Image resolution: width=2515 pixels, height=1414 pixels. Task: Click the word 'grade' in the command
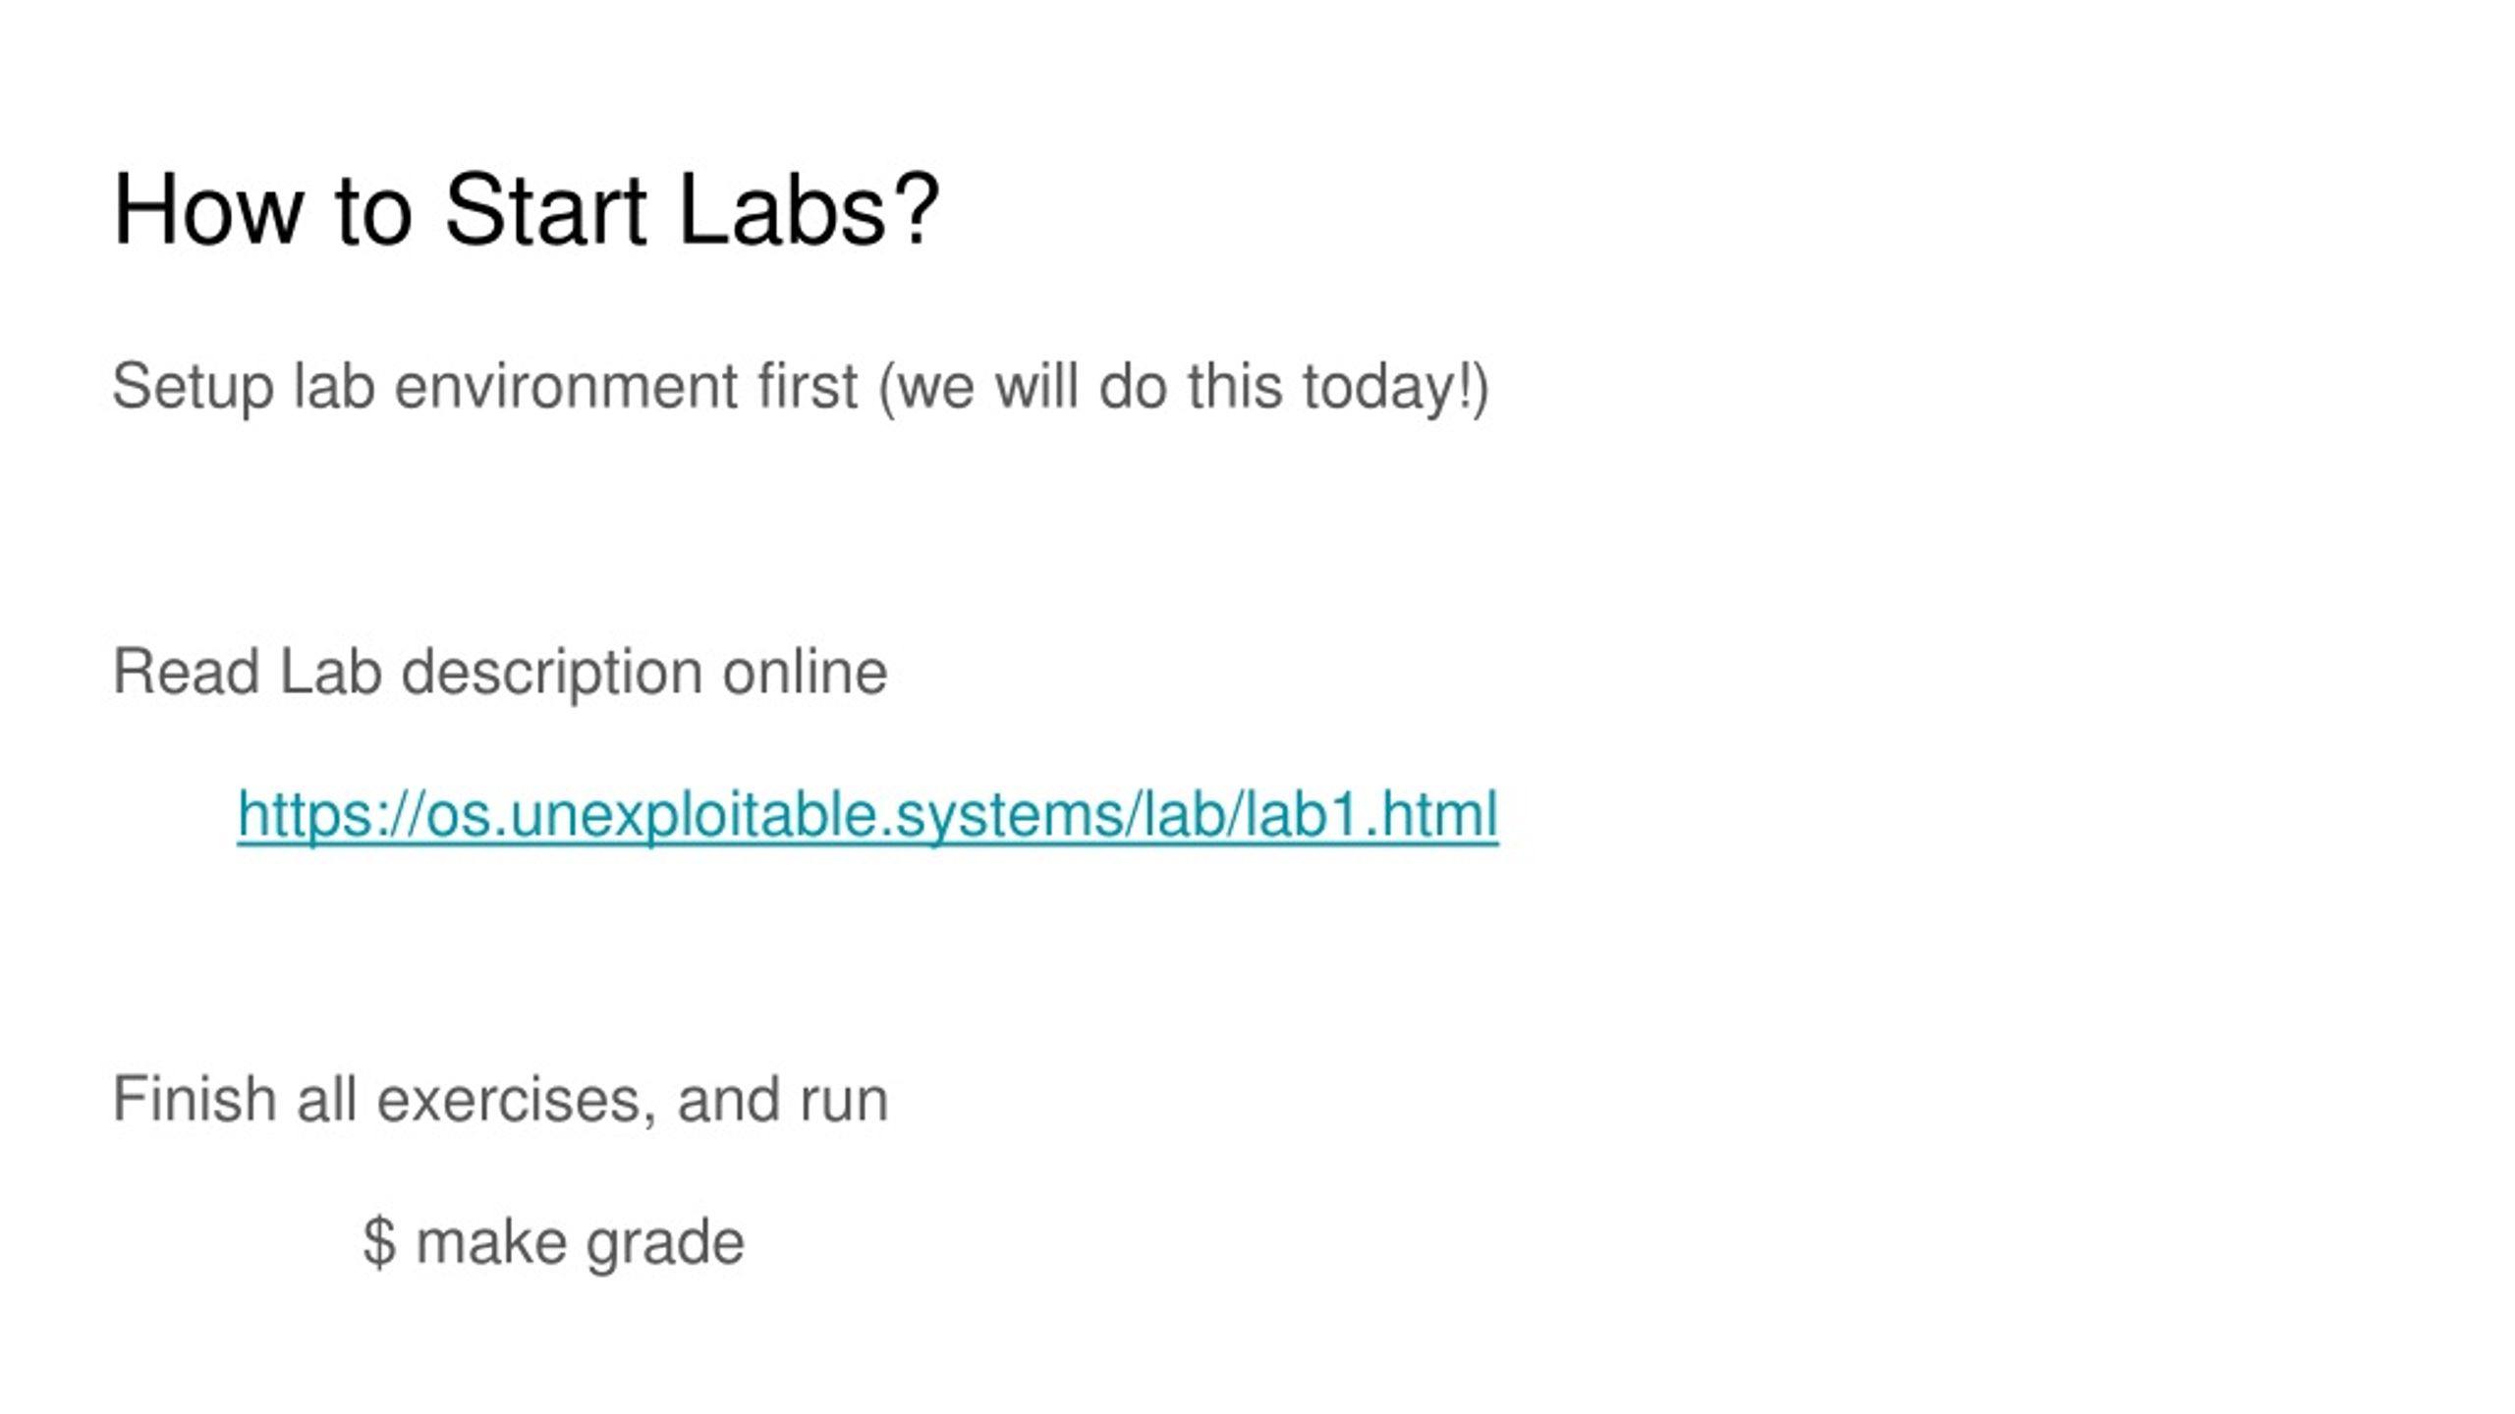click(665, 1244)
